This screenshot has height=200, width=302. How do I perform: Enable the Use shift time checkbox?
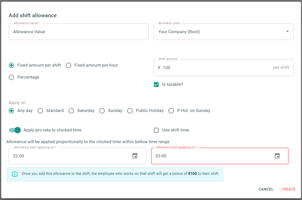[156, 130]
